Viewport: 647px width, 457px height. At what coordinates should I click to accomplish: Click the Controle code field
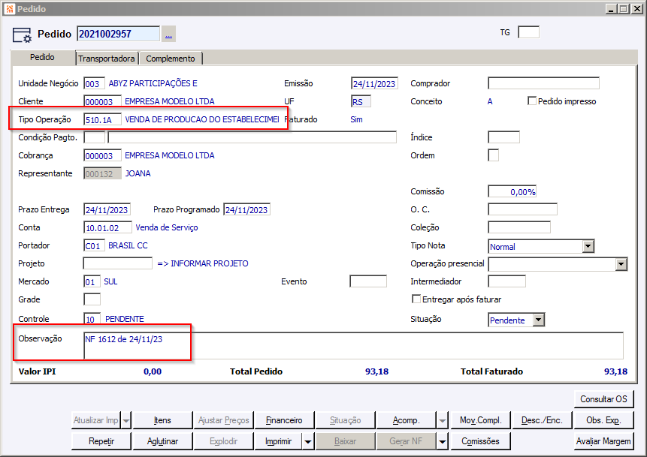[x=92, y=319]
